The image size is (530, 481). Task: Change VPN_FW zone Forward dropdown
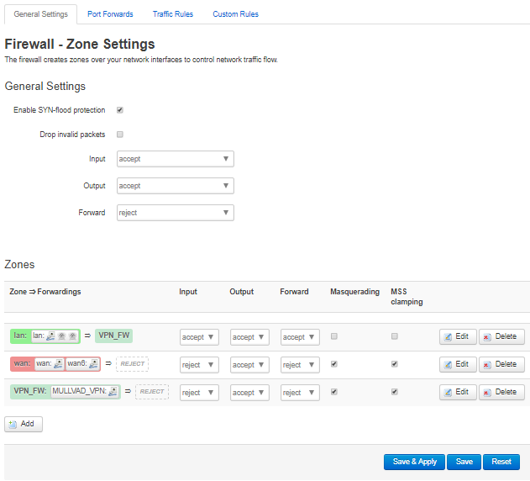click(300, 393)
